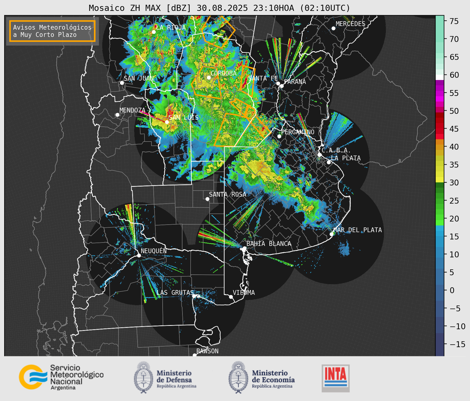Select the LAS GRUTAS city marker
470x401 pixels.
(194, 296)
